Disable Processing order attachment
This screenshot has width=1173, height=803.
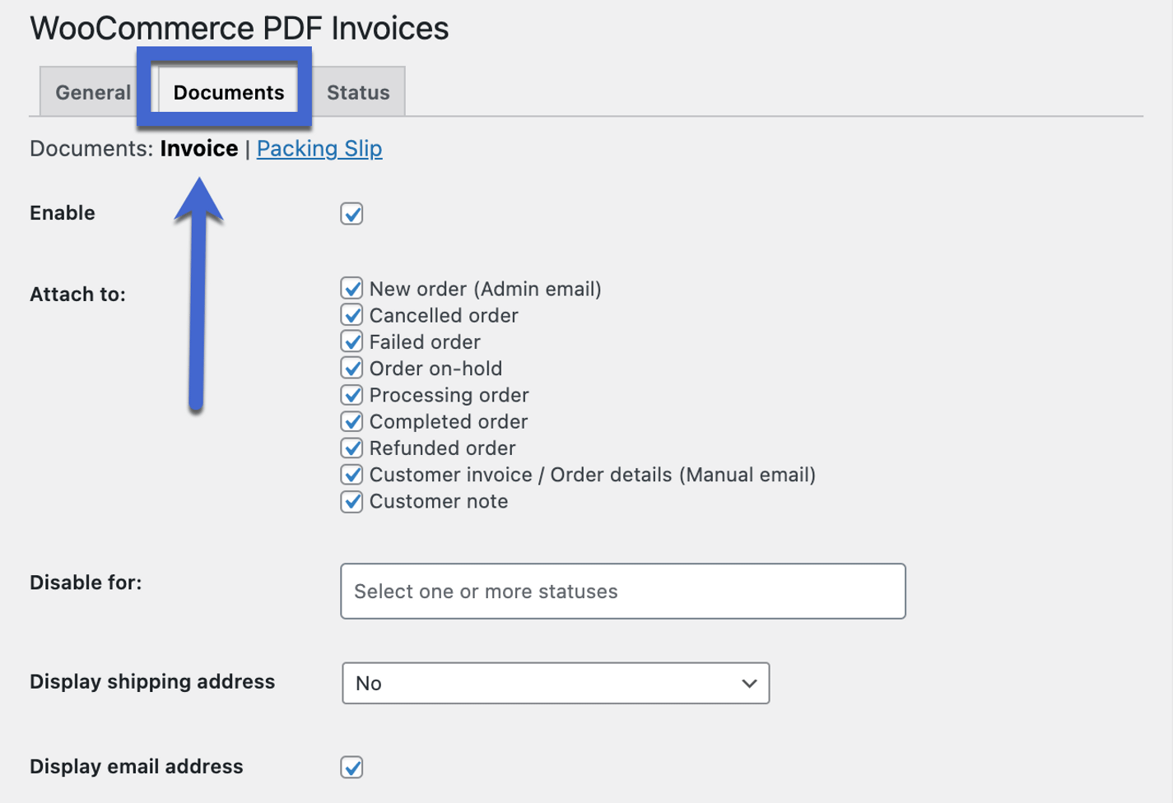351,395
